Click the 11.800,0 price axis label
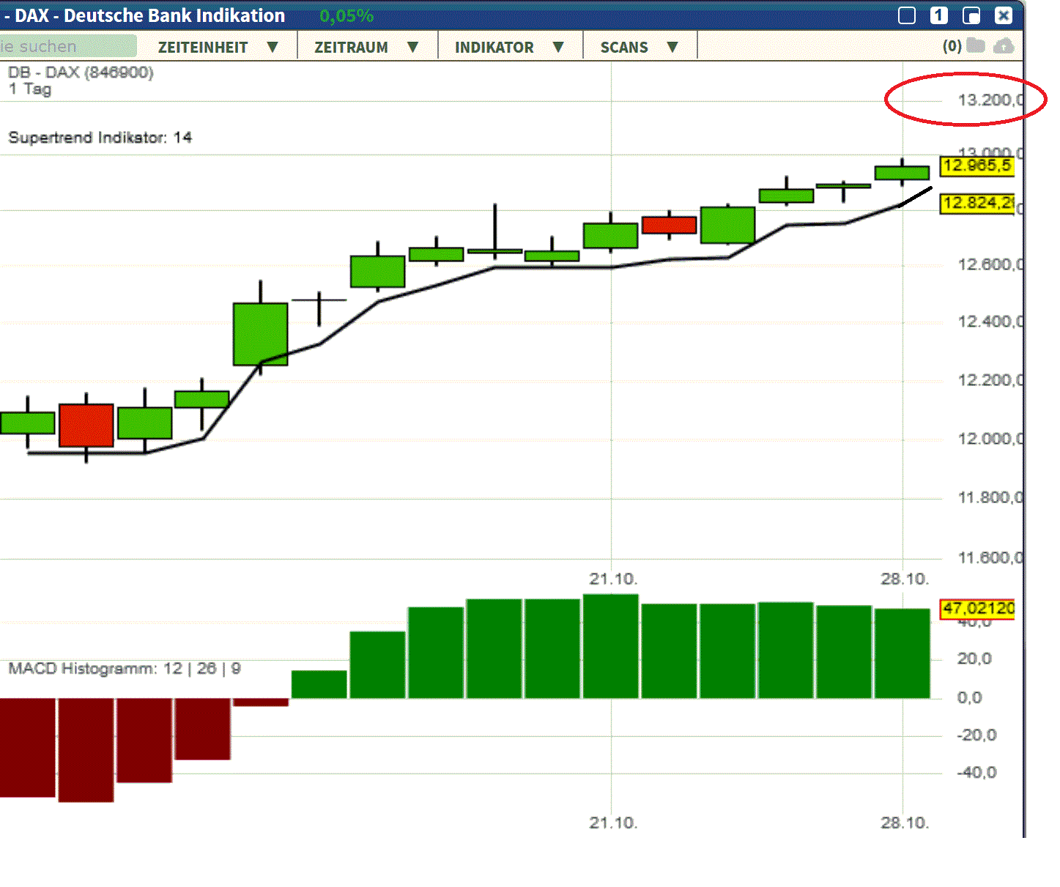This screenshot has height=887, width=1060. coord(990,498)
